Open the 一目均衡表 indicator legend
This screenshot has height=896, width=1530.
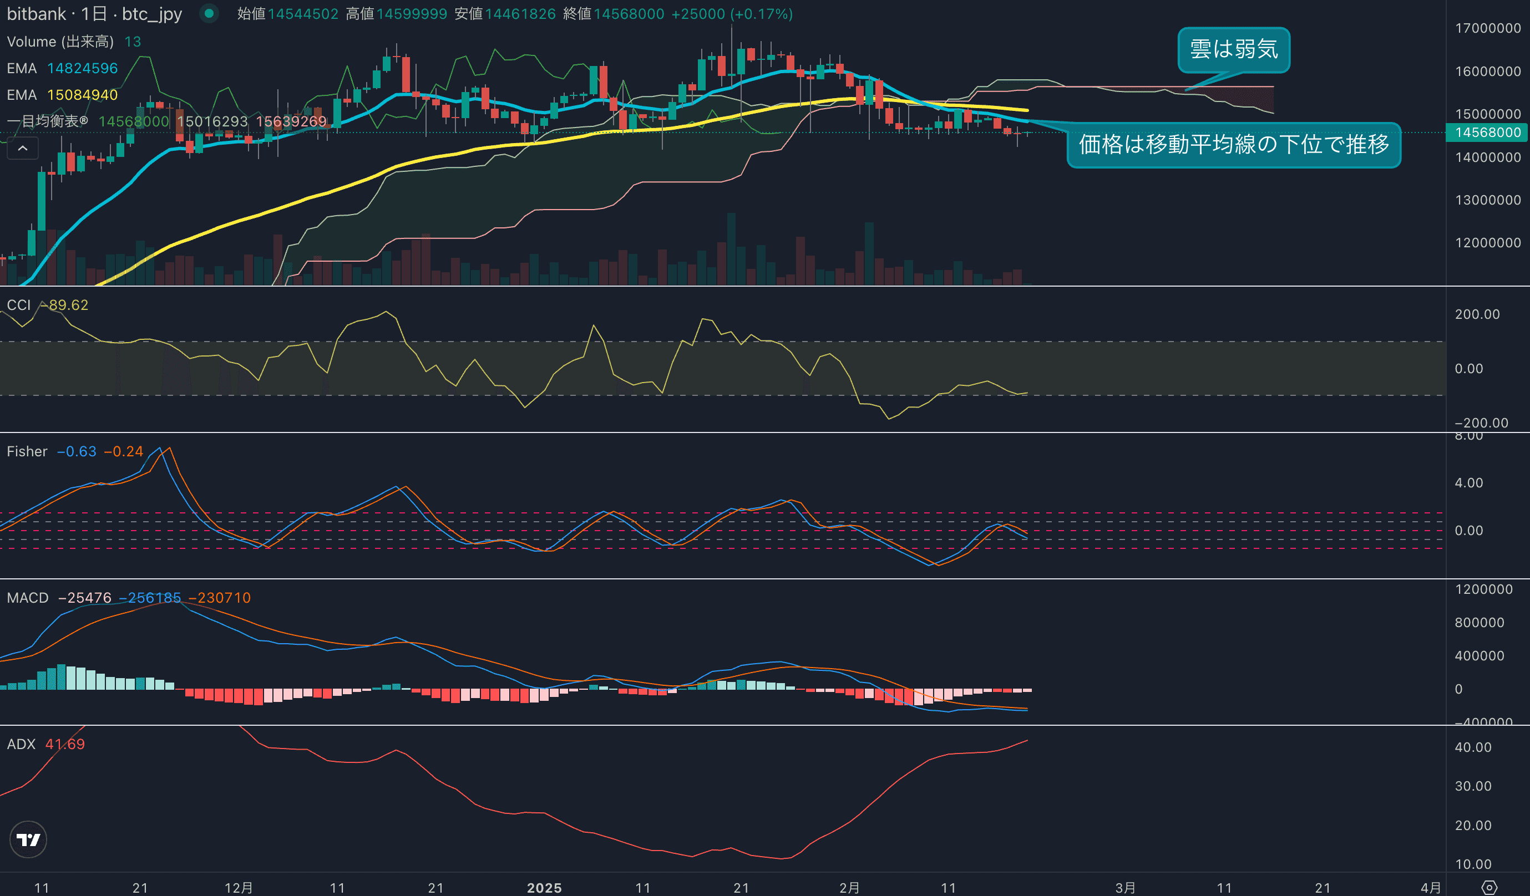(47, 121)
